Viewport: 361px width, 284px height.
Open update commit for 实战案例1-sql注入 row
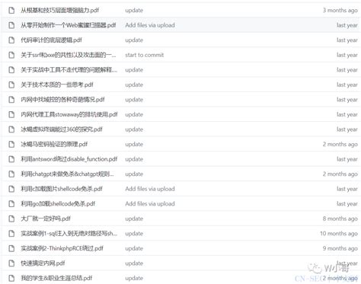pyautogui.click(x=134, y=234)
